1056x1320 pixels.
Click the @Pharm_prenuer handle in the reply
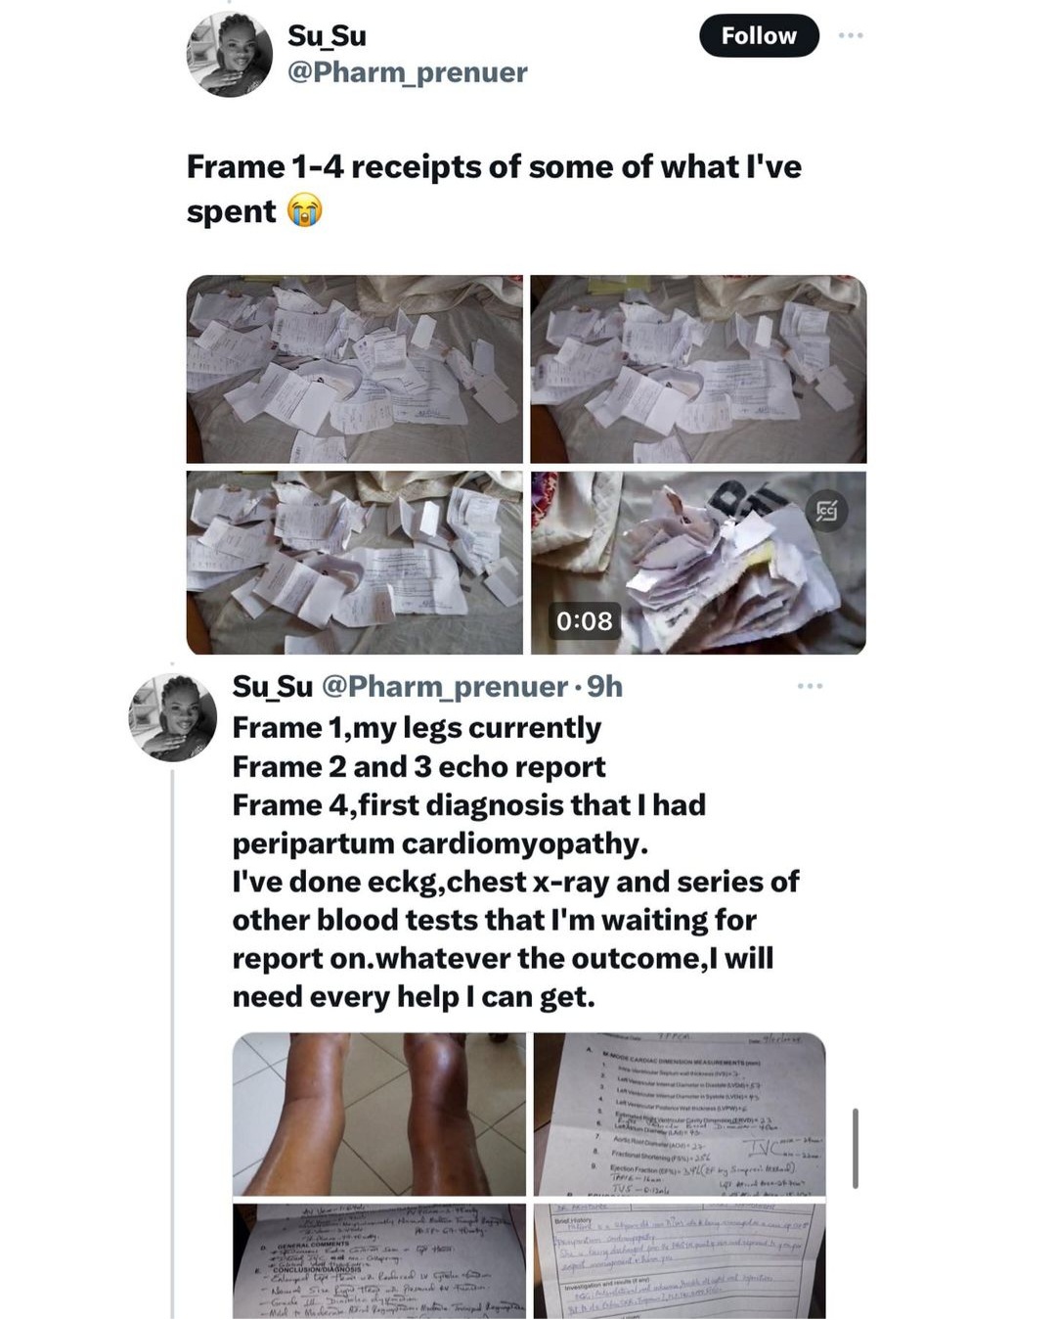point(445,687)
